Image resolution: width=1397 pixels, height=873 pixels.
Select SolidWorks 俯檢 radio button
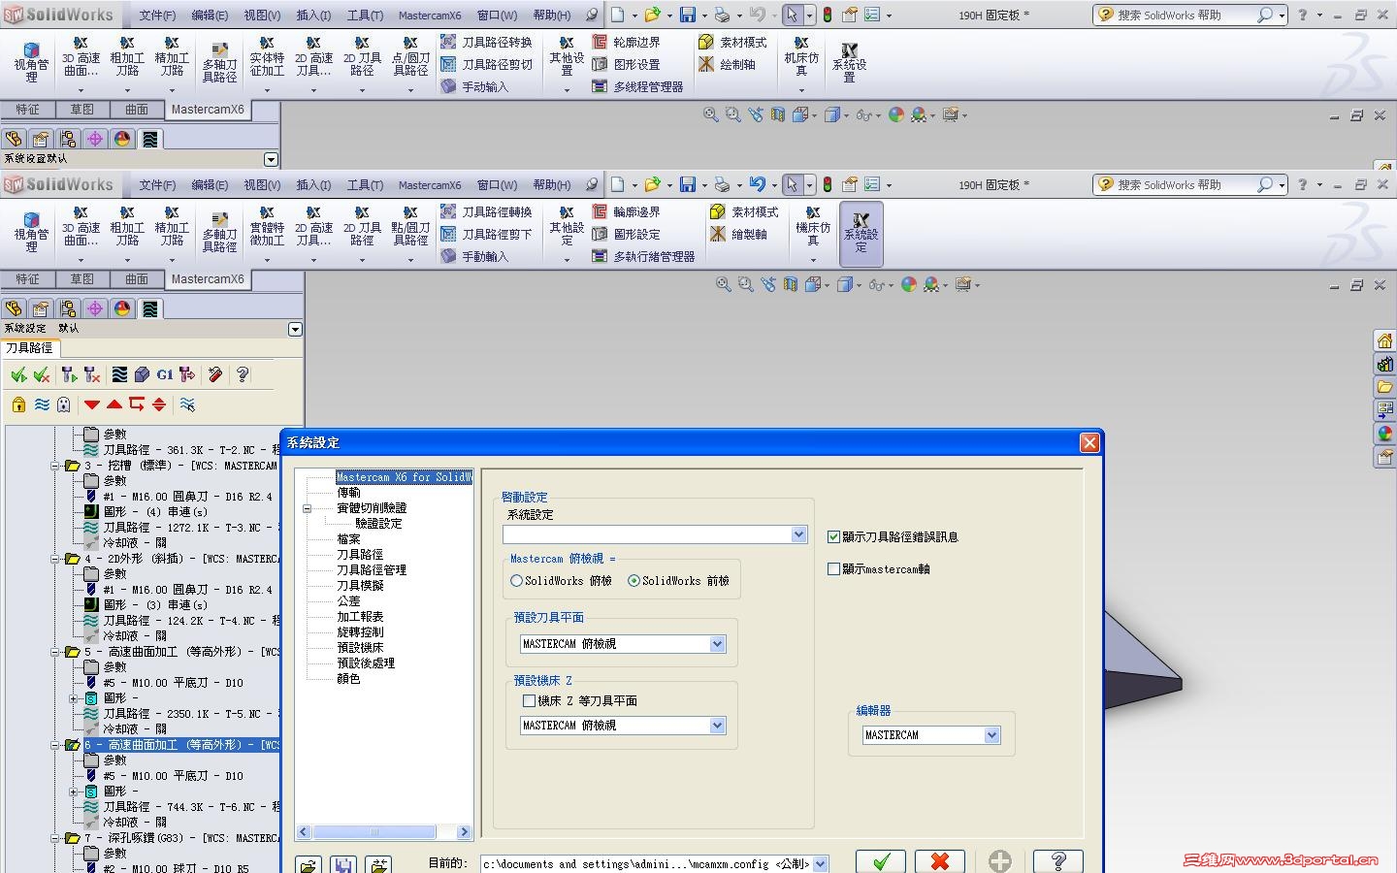tap(517, 581)
